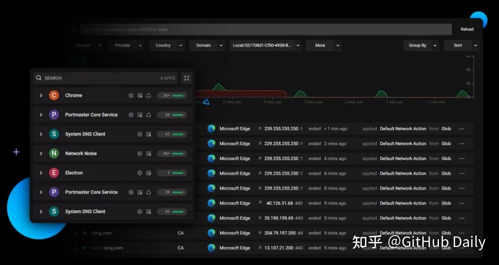This screenshot has height=265, width=499.
Task: Click the IP address 13.107.21.200 :443
Action: (284, 248)
